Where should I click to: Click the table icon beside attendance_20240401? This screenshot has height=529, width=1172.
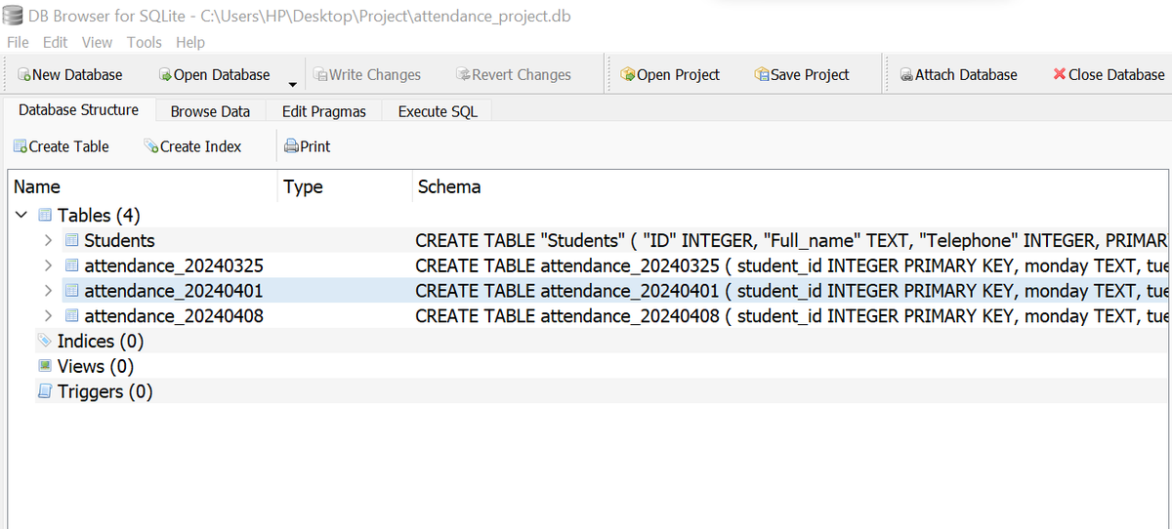(x=71, y=291)
